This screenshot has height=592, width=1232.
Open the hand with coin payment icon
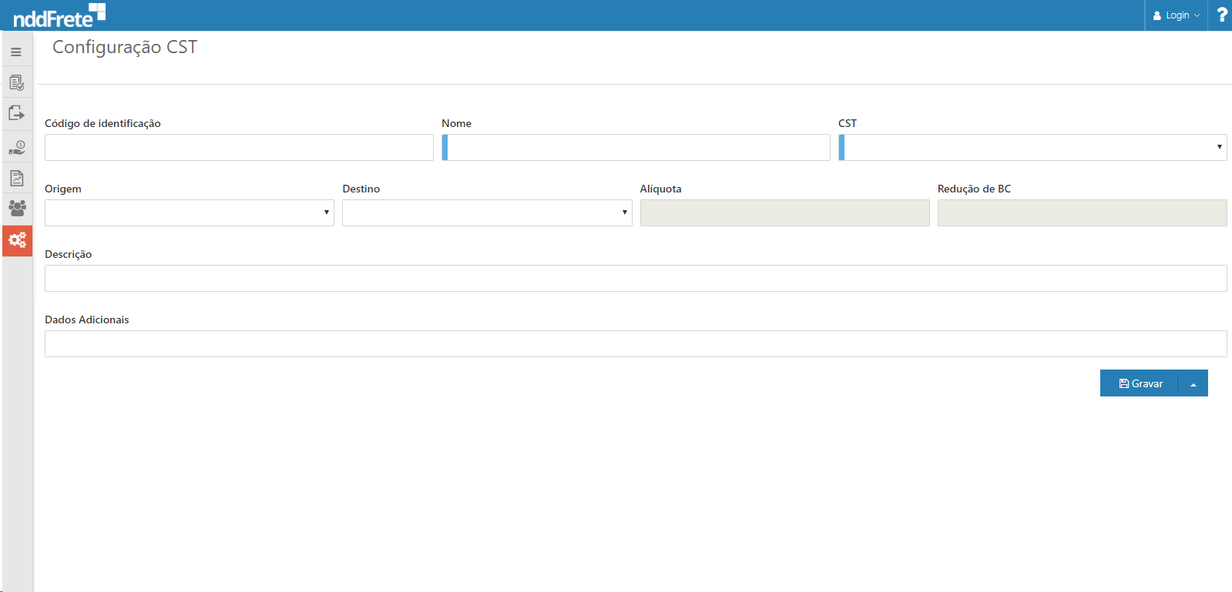[x=16, y=147]
